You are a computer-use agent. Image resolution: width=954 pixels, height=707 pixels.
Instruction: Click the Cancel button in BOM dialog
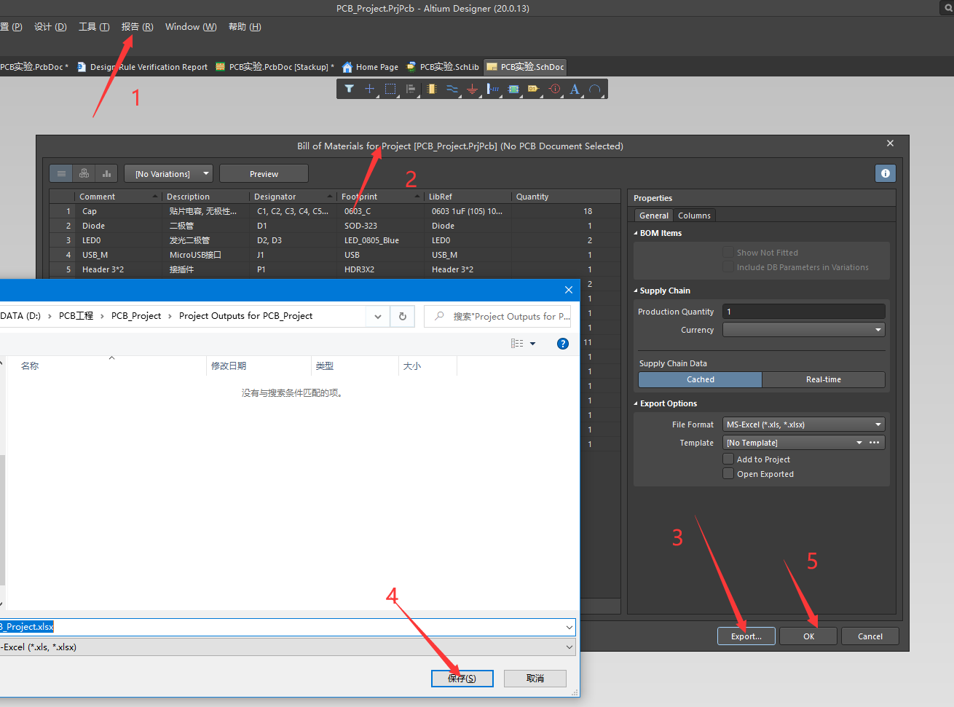870,636
